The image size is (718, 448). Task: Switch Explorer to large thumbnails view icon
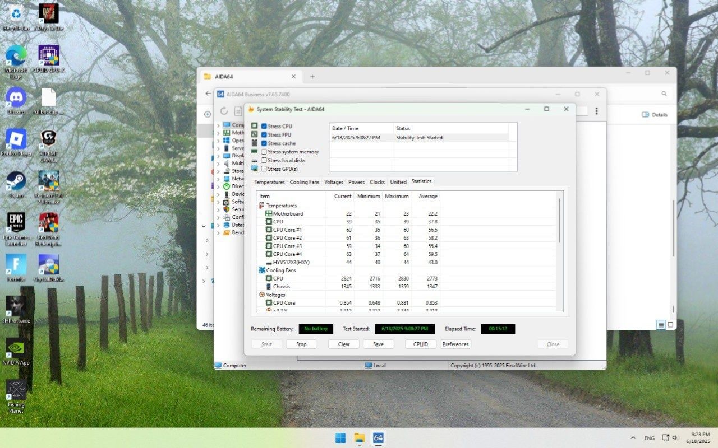(670, 324)
